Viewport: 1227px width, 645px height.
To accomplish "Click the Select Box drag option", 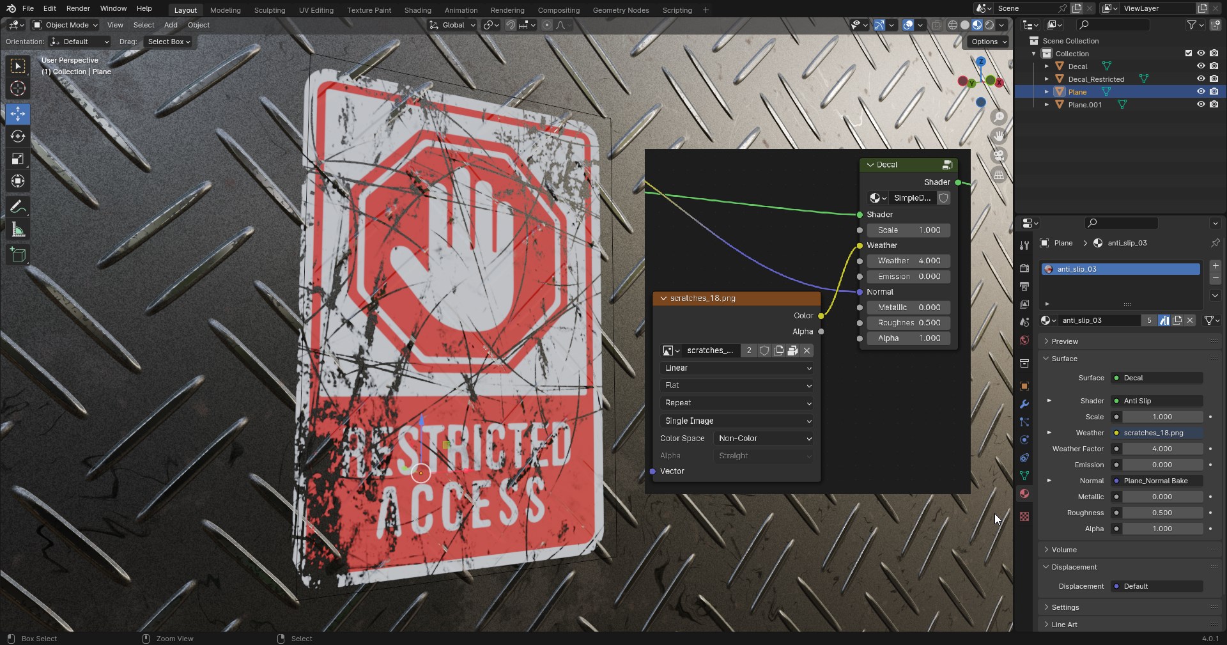I will (x=168, y=42).
